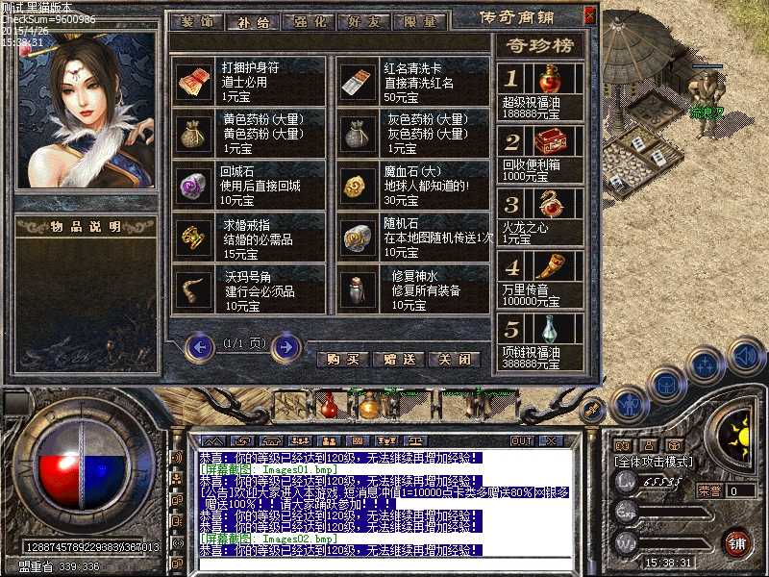Click the Wd weight bar
The height and width of the screenshot is (577, 769).
(x=677, y=544)
